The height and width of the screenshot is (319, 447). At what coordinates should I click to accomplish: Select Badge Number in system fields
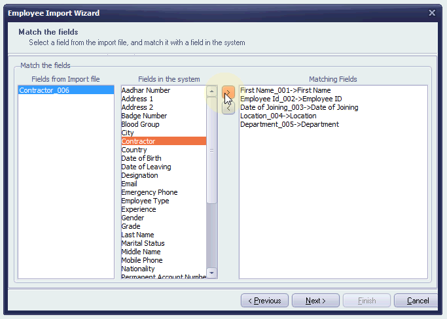(164, 116)
